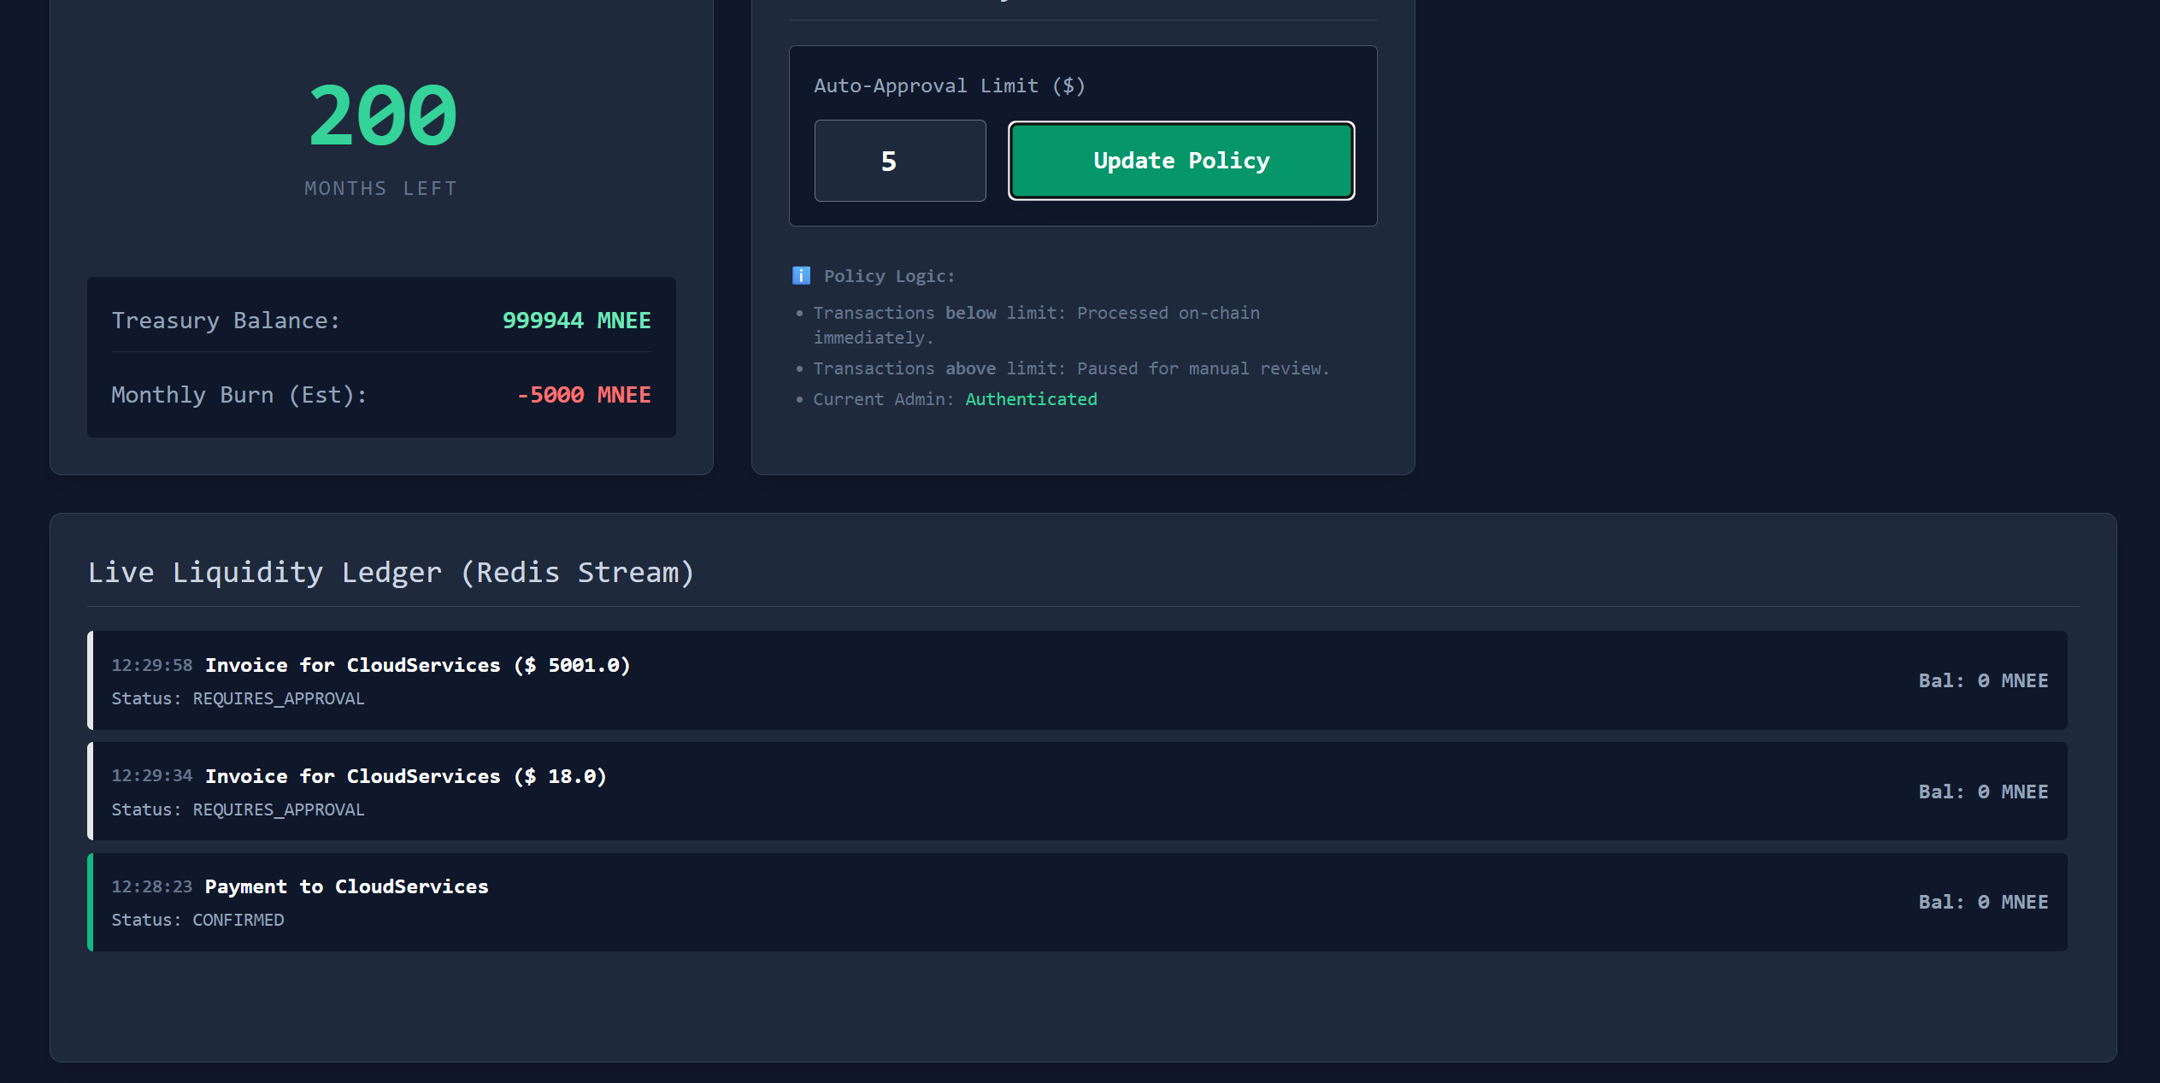2160x1083 pixels.
Task: Click the CONFIRMED status of the payment entry
Action: 238,920
